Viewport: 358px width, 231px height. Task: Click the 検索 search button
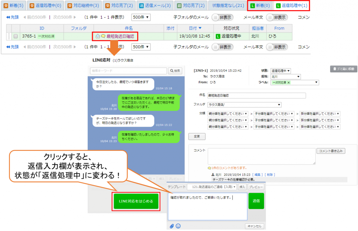pos(175,71)
